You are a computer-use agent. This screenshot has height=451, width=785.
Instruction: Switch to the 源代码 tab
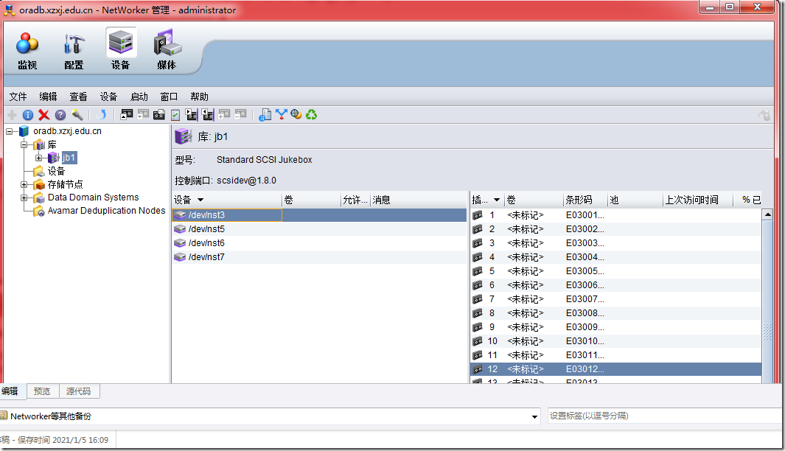(x=79, y=391)
